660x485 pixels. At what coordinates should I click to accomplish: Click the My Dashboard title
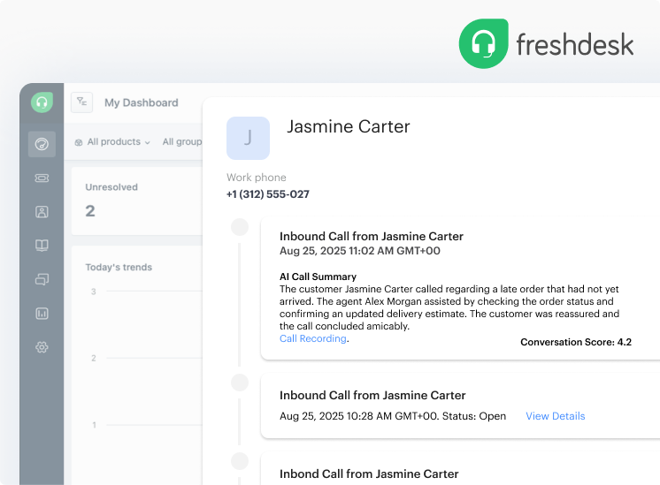[142, 102]
